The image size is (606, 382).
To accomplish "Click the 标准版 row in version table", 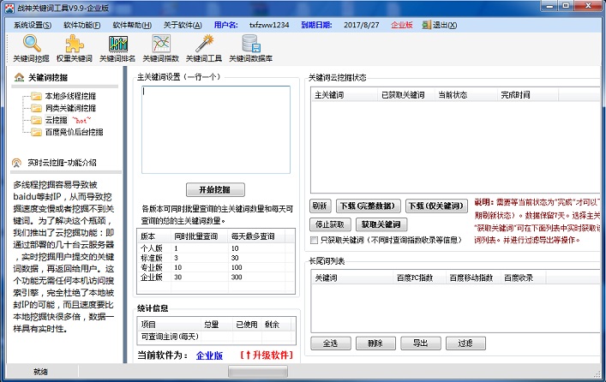I will [x=216, y=258].
